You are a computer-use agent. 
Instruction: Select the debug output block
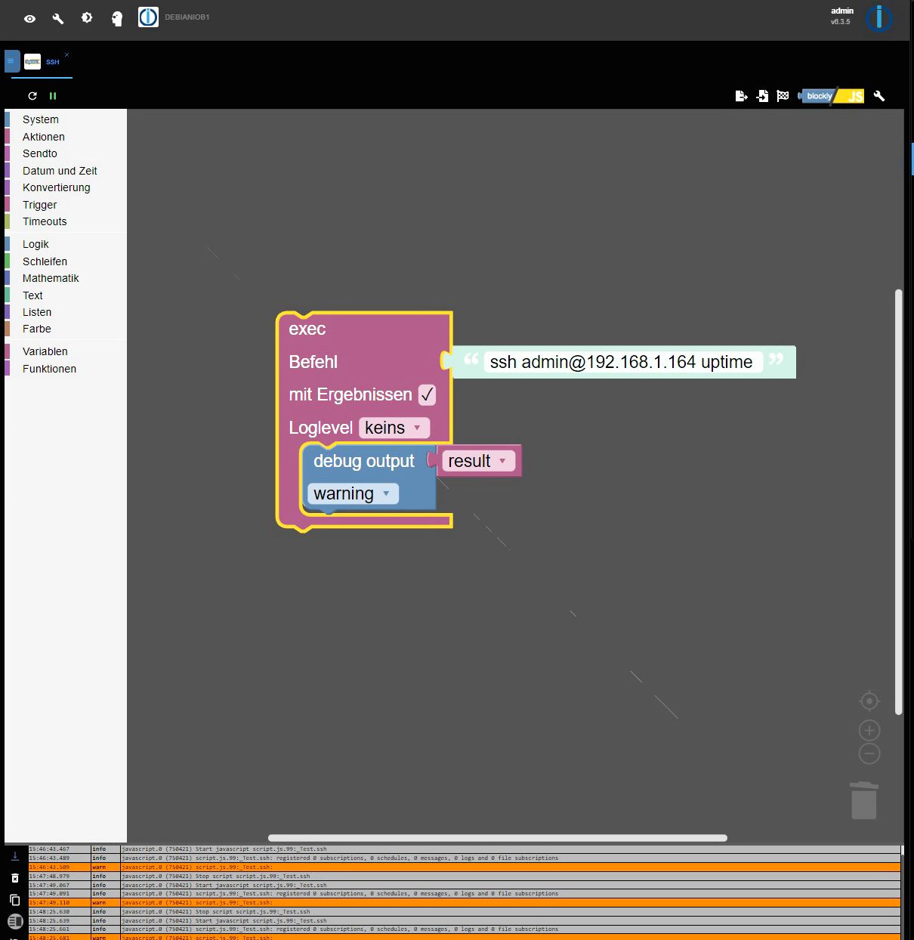[363, 461]
